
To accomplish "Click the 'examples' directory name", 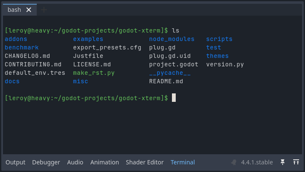I will point(88,39).
